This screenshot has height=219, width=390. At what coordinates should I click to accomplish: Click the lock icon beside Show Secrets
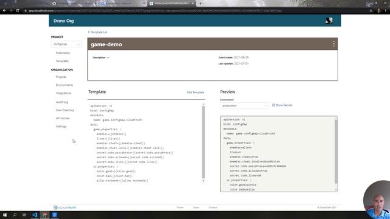click(274, 105)
